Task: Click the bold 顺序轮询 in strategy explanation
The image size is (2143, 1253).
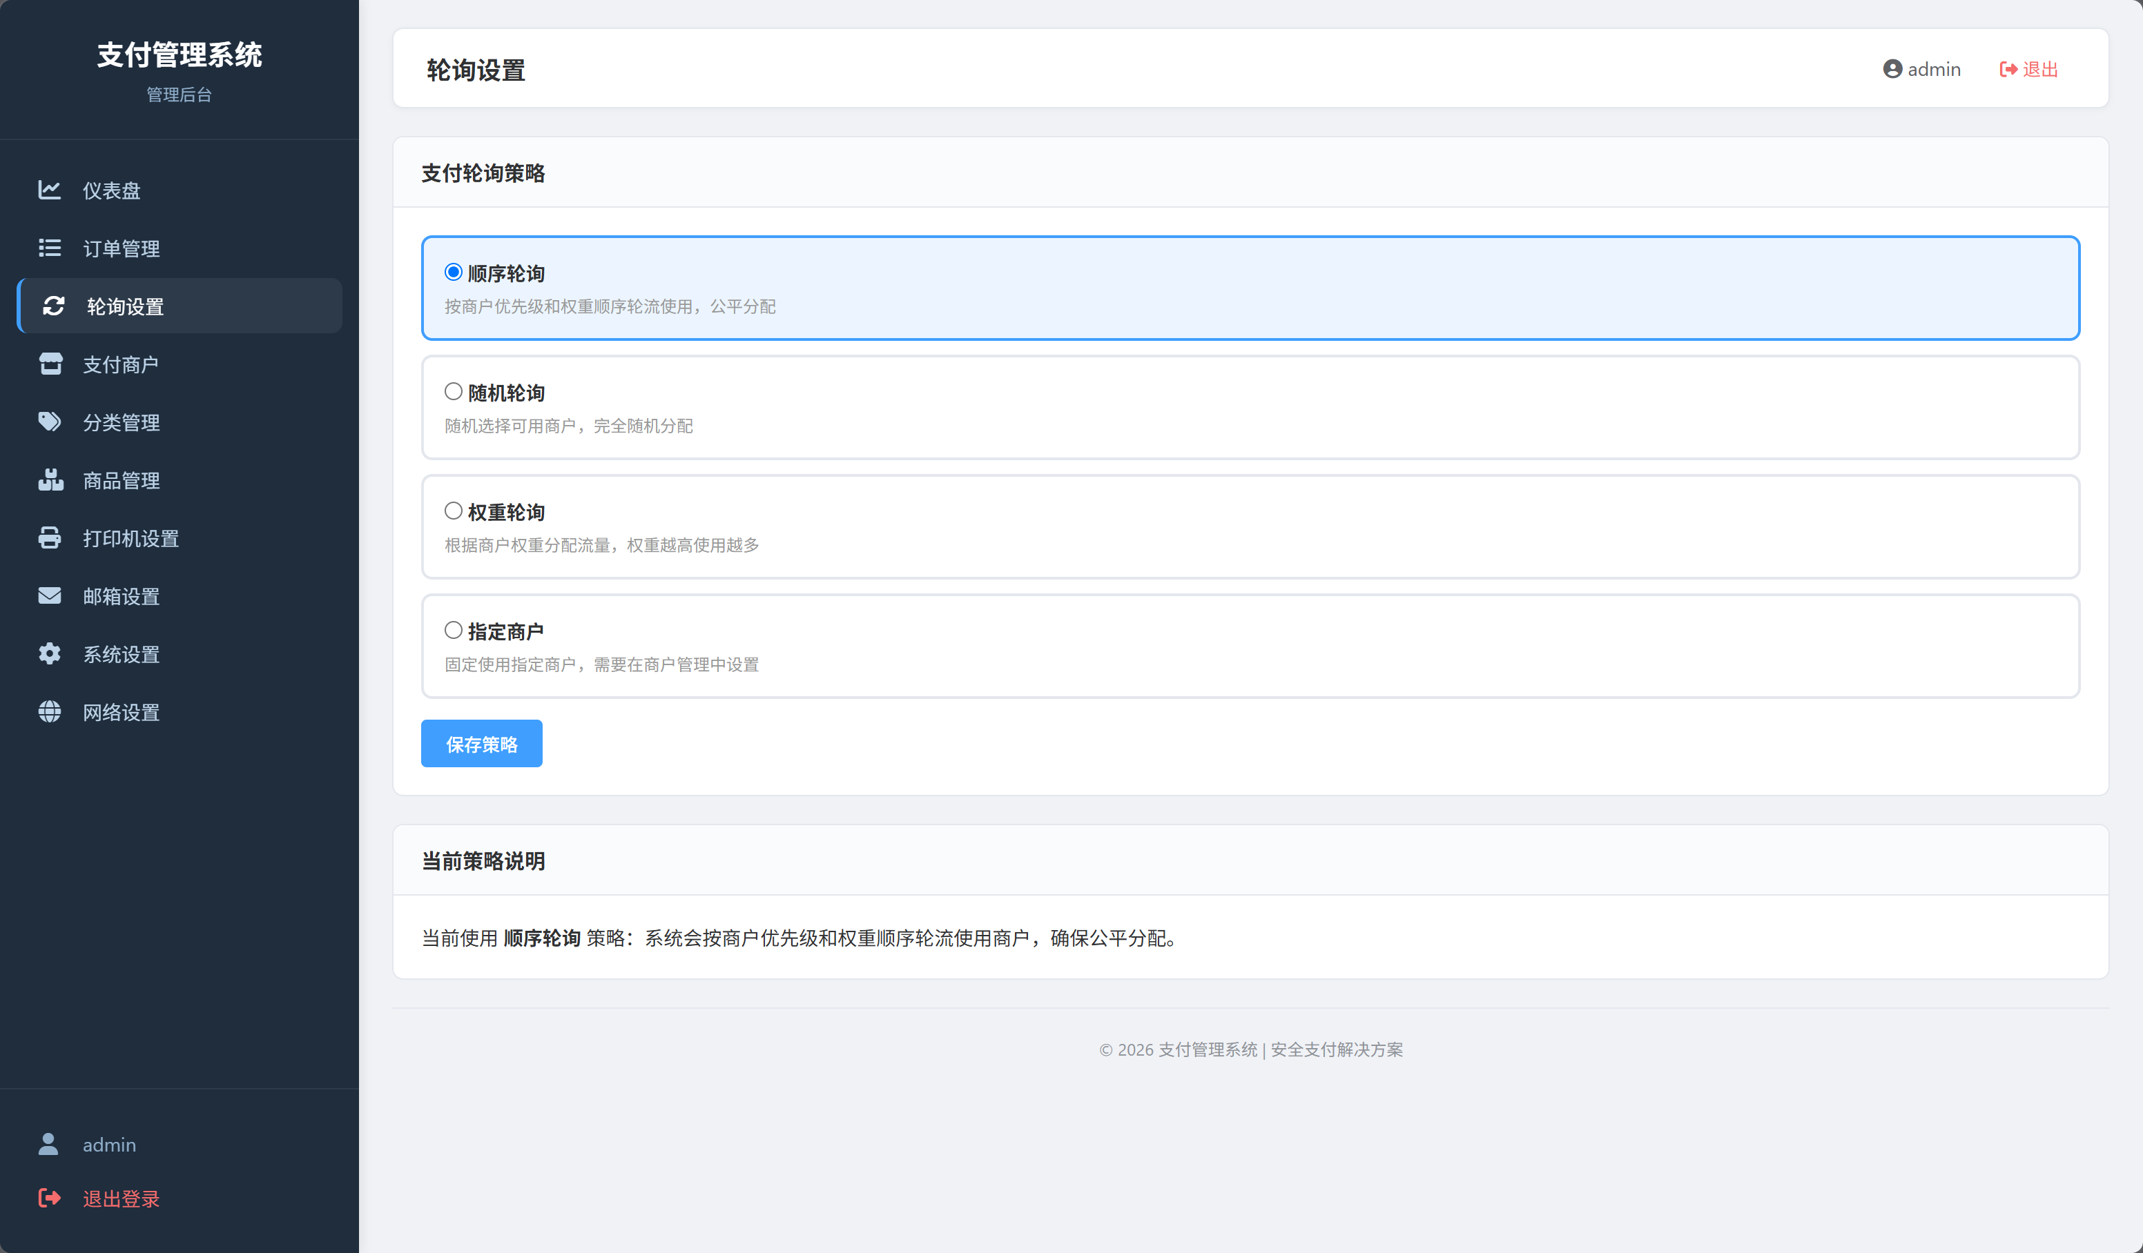Action: [542, 938]
